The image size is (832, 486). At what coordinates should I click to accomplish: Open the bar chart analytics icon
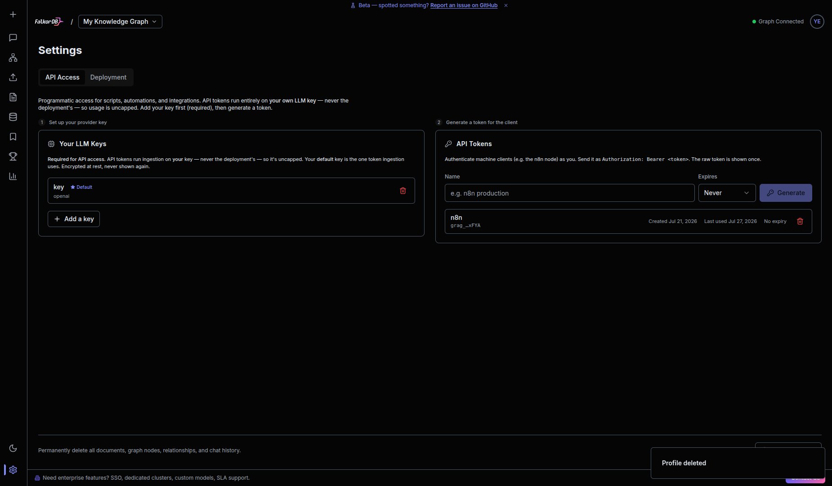point(13,176)
